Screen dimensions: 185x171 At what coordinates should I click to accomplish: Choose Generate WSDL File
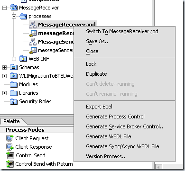pos(125,136)
